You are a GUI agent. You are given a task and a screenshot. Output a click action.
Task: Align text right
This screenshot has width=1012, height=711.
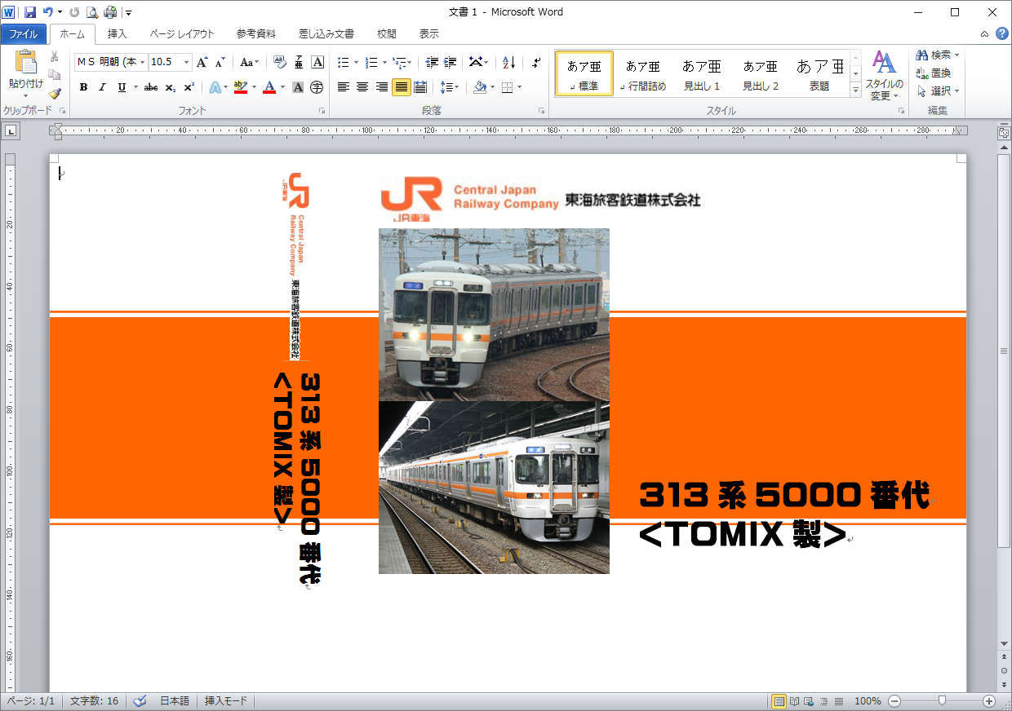click(381, 87)
